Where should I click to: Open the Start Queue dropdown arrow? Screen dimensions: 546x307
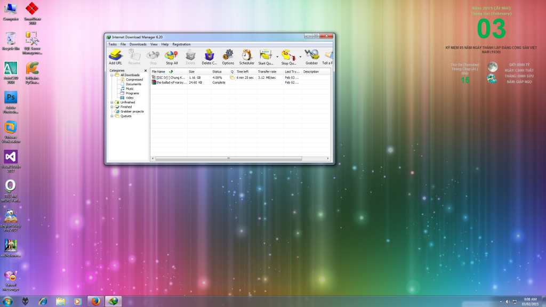click(277, 56)
